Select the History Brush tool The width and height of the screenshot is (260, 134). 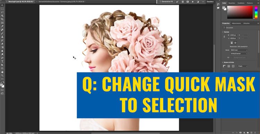[2, 40]
